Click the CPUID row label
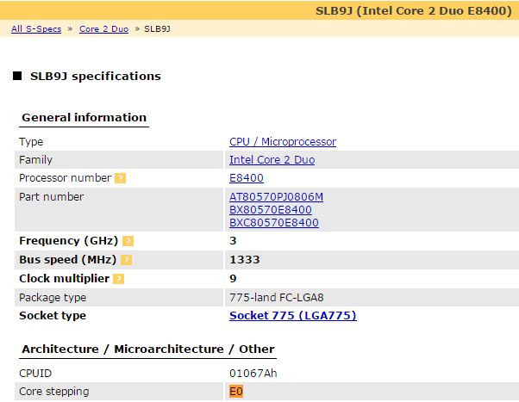The width and height of the screenshot is (519, 402). 35,374
